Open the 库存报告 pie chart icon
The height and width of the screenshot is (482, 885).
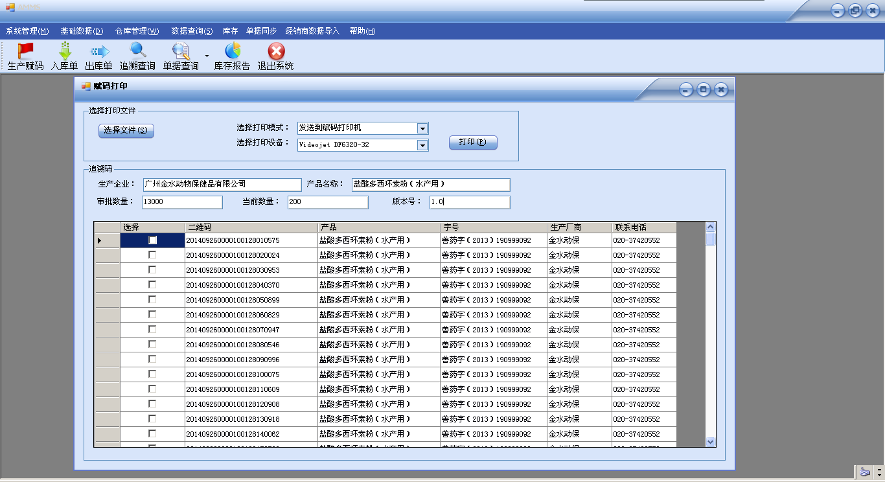tap(232, 51)
